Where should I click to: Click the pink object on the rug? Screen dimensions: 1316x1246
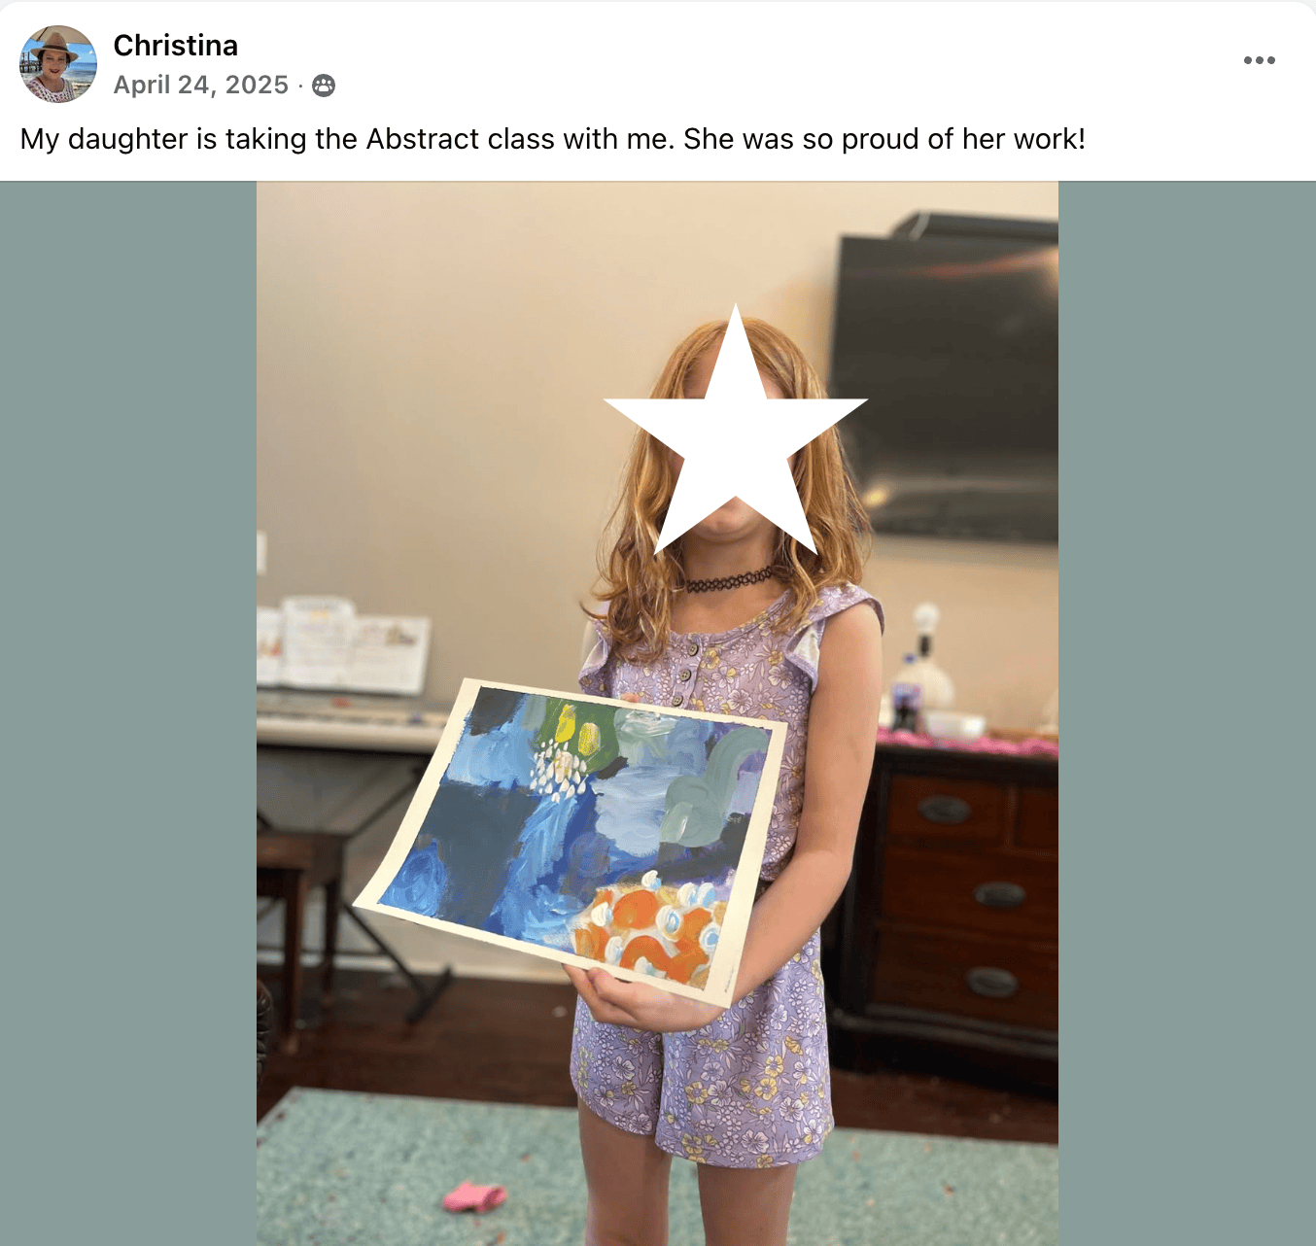(473, 1196)
